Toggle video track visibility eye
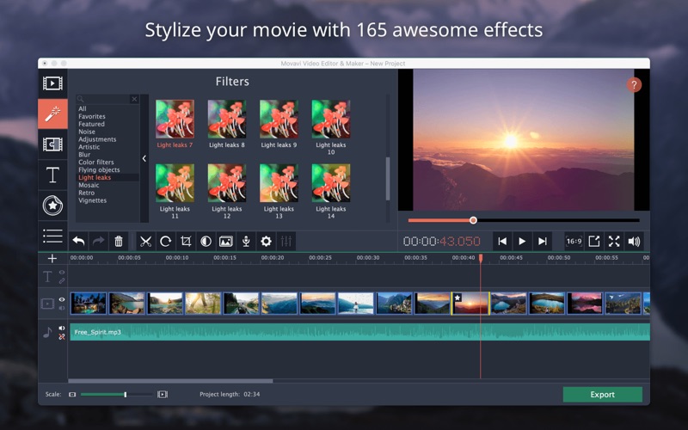 pos(61,299)
